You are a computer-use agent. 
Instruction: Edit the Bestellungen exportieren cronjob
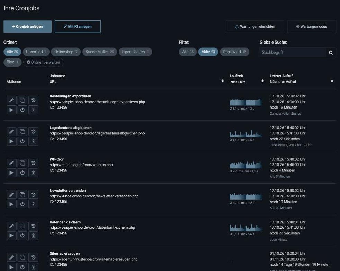(x=11, y=100)
